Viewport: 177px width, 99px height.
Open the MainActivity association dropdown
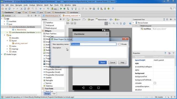[x=101, y=20]
